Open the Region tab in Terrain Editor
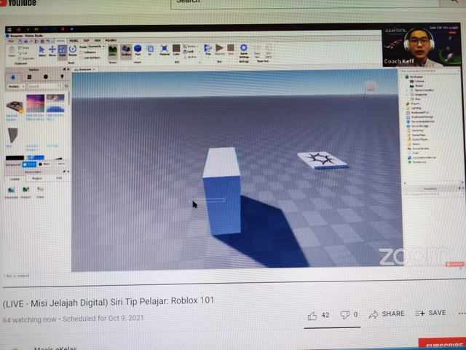The width and height of the screenshot is (466, 350). click(37, 177)
